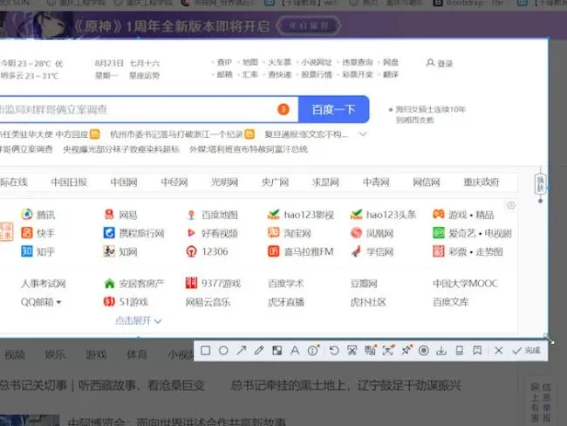Screen dimensions: 567x426
Task: Open 好看视频 link
Action: (220, 233)
